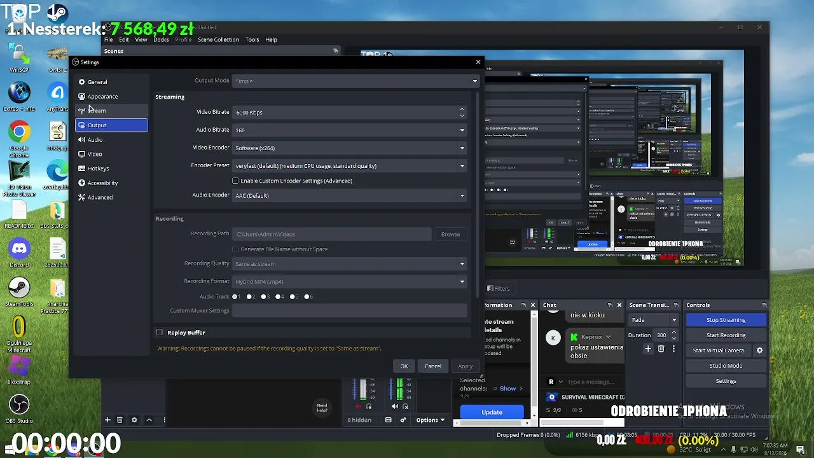Viewport: 814px width, 458px height.
Task: Move the scene up with the arrow icon
Action: tap(149, 420)
